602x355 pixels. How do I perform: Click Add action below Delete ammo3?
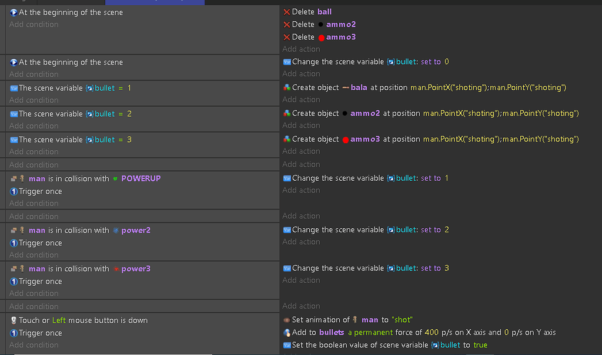[302, 49]
